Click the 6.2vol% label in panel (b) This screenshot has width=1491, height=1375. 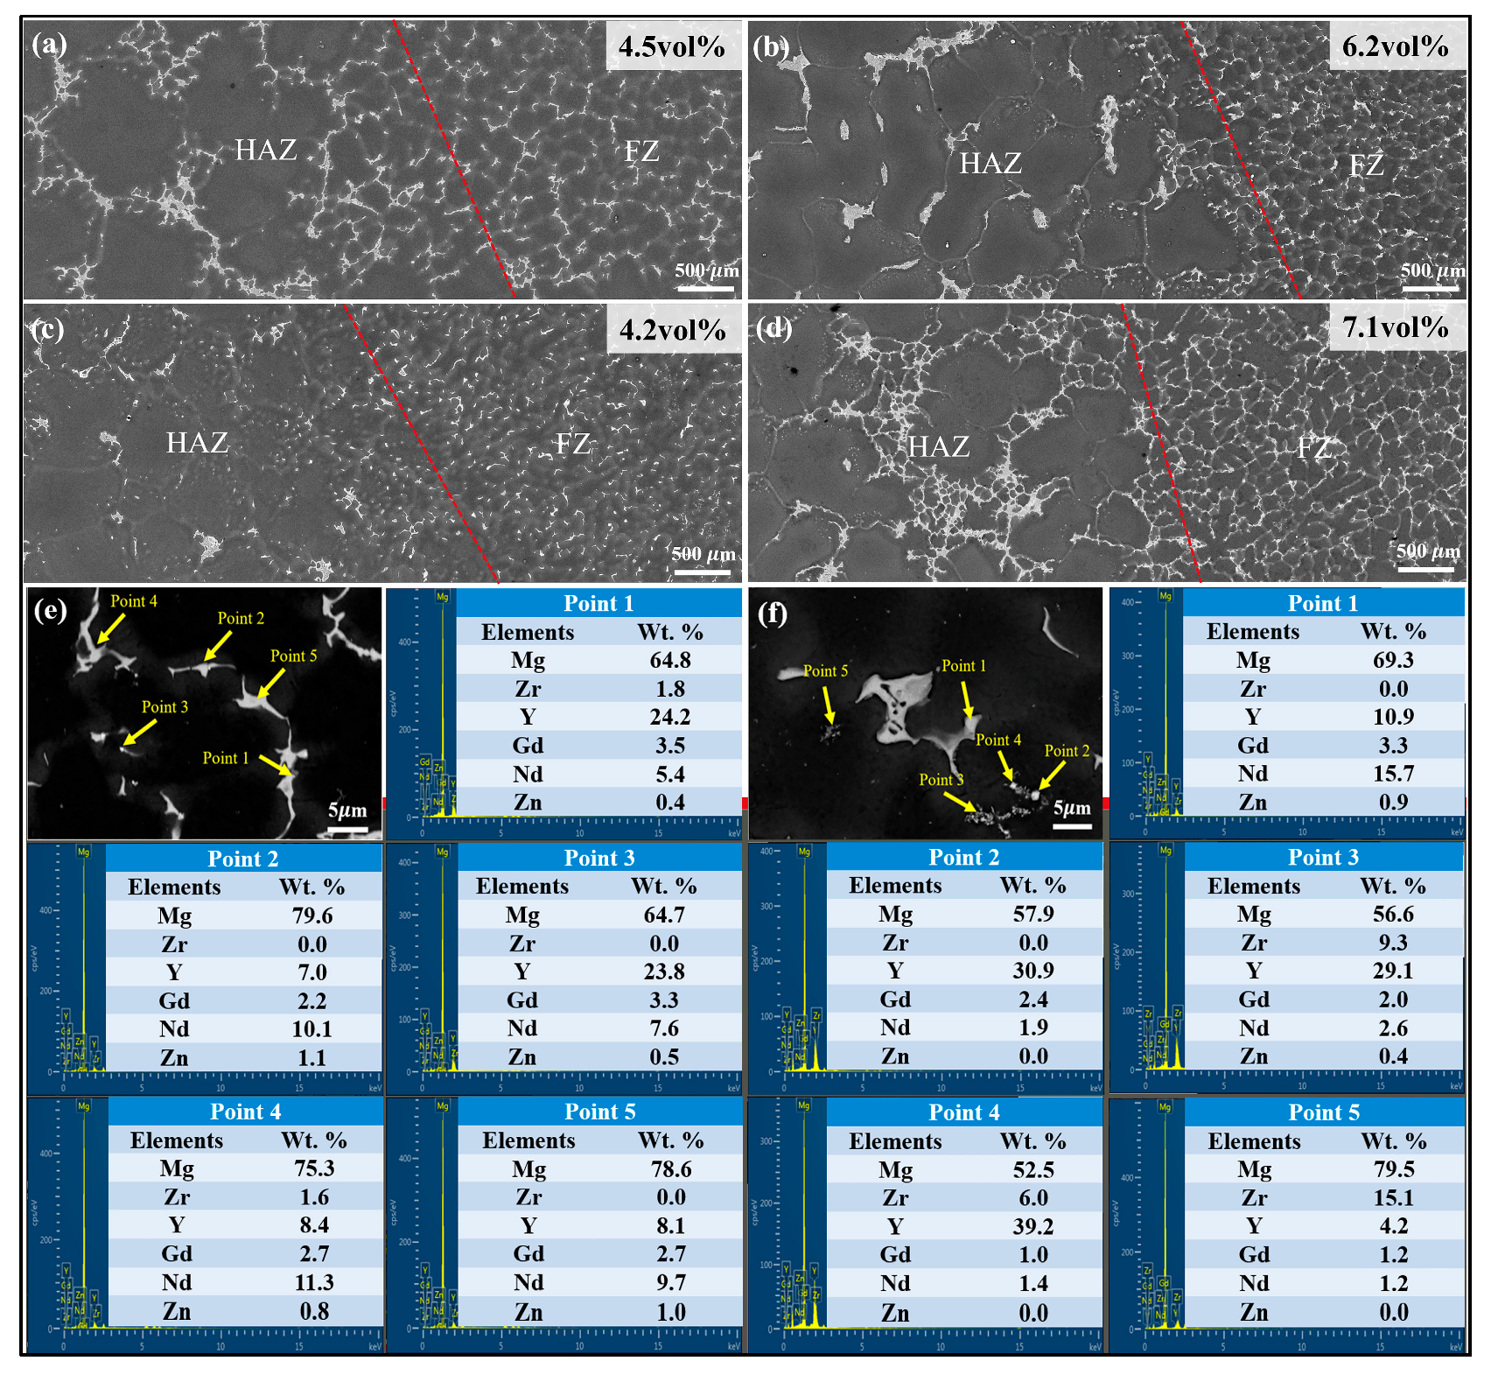pyautogui.click(x=1396, y=46)
